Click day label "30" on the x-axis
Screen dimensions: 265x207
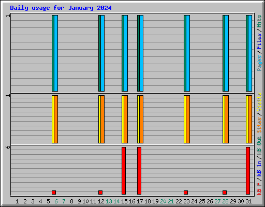tap(241, 201)
